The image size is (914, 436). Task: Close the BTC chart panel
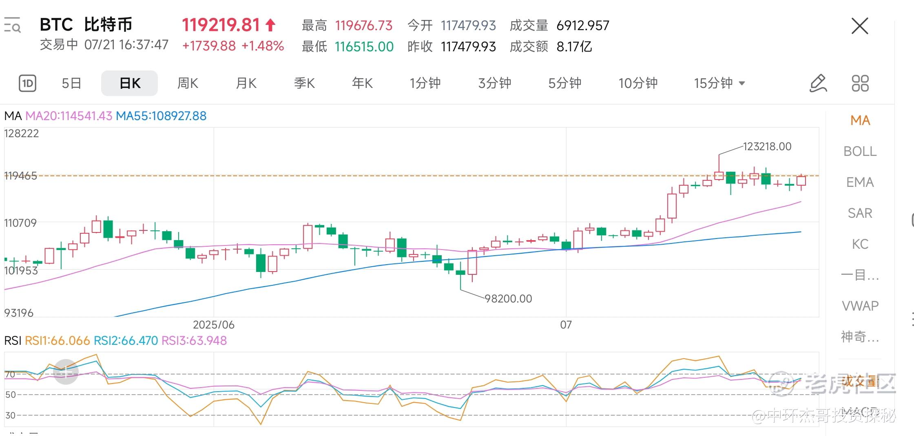[860, 26]
